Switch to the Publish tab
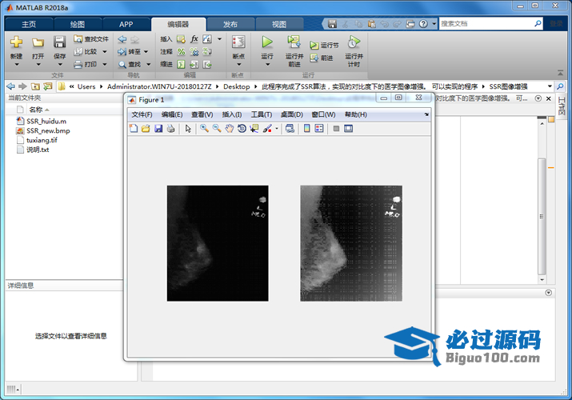 230,25
